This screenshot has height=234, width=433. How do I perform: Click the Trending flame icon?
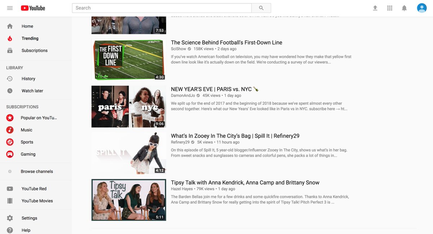tap(10, 38)
